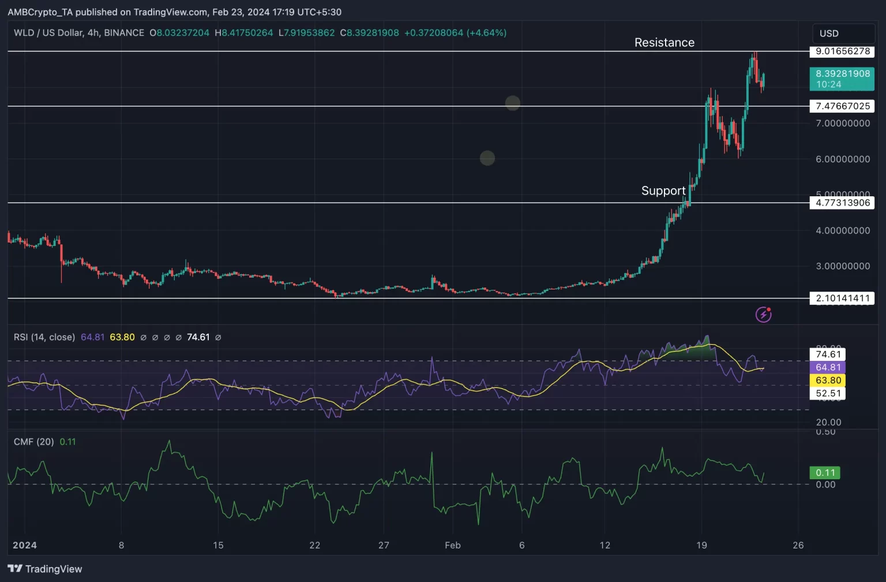Select the CMF (20) indicator legend
The height and width of the screenshot is (582, 886).
coord(33,442)
